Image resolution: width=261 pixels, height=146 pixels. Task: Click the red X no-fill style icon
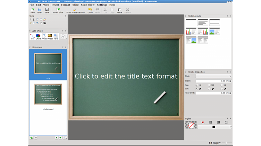pos(203,122)
